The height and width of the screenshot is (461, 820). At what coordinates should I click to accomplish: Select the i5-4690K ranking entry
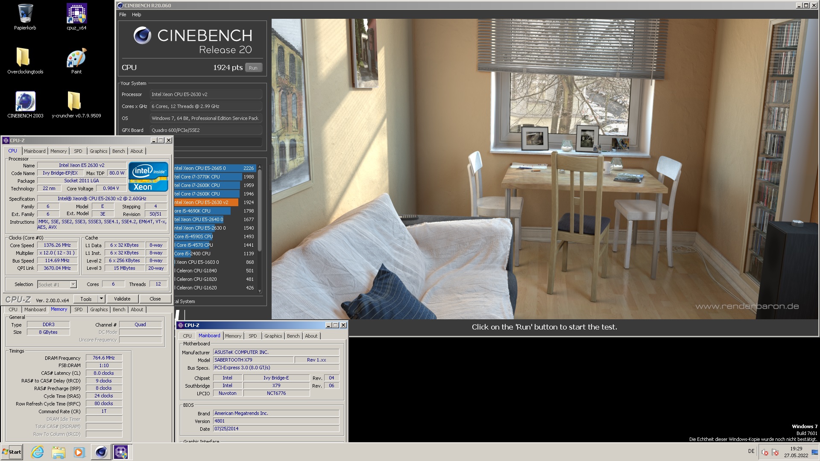pyautogui.click(x=215, y=211)
